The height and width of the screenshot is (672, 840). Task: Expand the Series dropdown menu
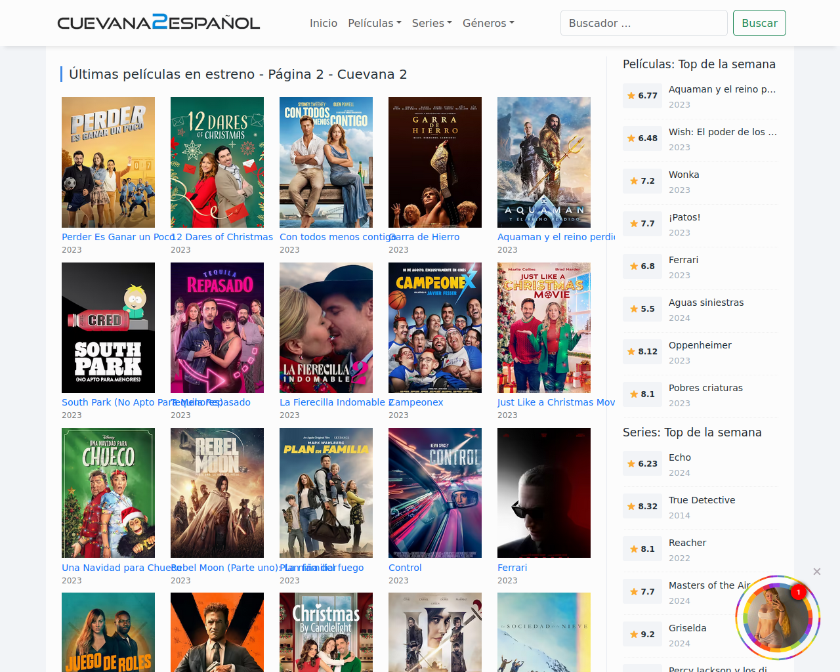[x=431, y=23]
